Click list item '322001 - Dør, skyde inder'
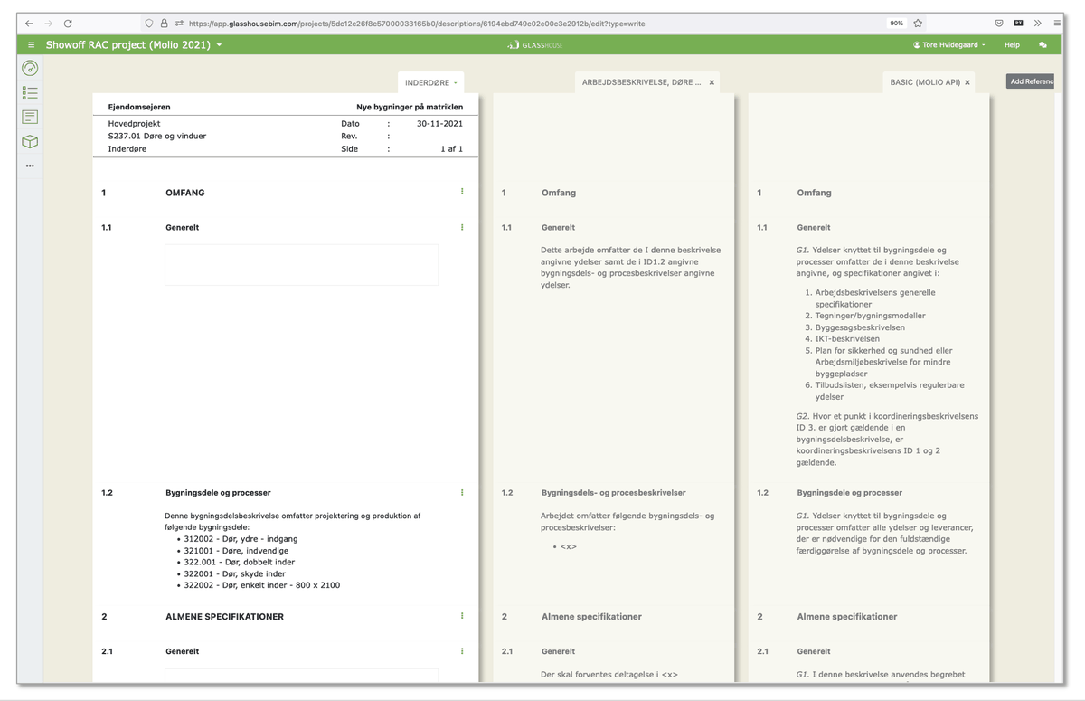 (x=235, y=573)
